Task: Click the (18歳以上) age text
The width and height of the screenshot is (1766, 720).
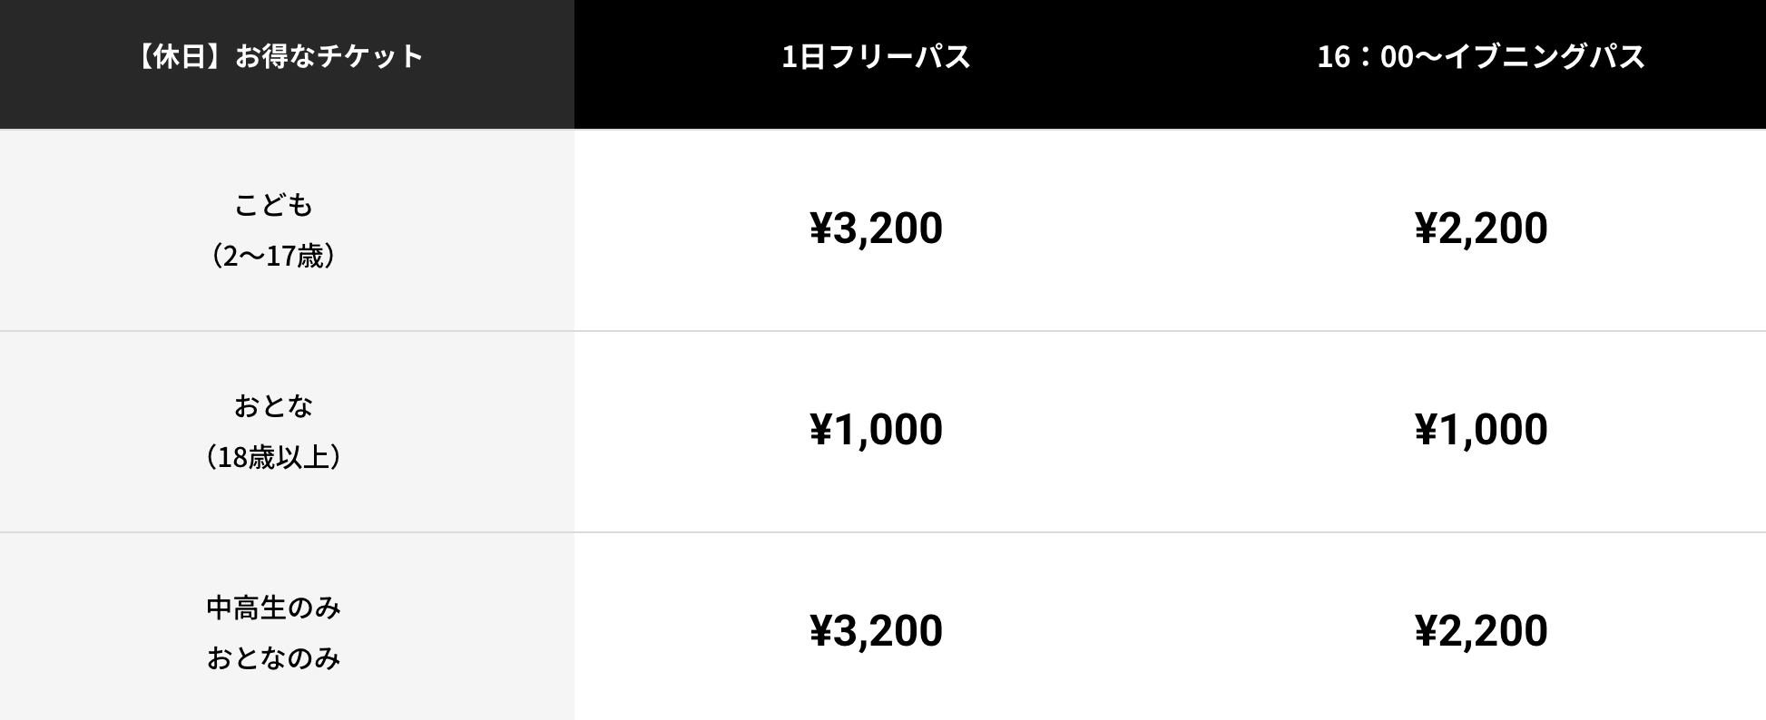Action: click(273, 456)
